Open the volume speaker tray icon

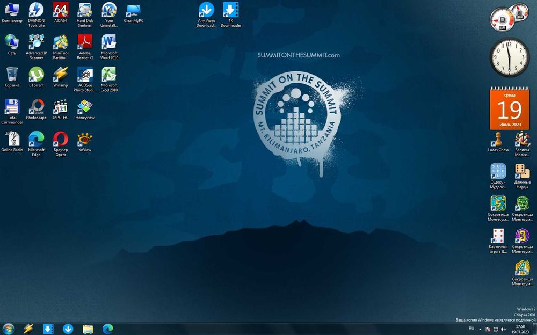pyautogui.click(x=503, y=329)
